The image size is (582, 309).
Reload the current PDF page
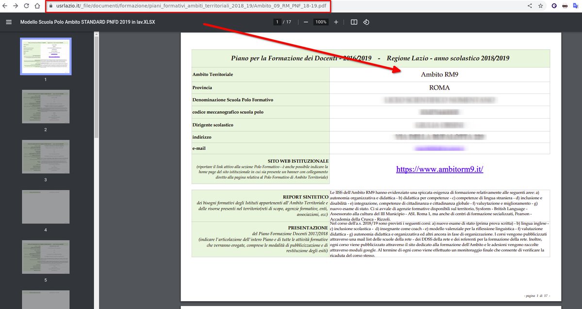[26, 6]
